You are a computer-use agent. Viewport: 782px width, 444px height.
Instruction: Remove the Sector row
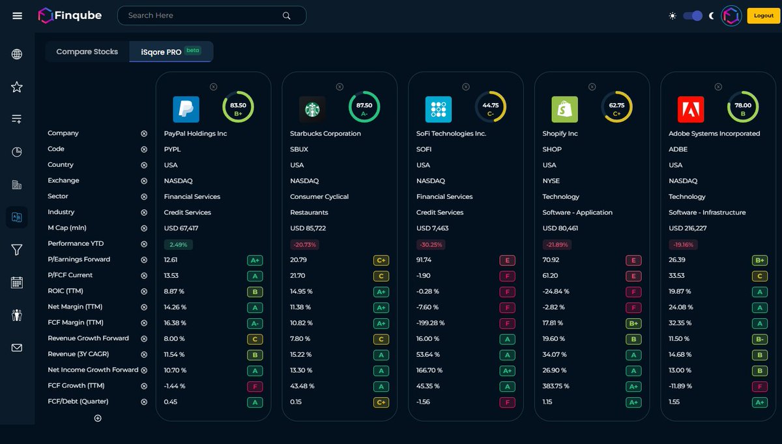(144, 197)
